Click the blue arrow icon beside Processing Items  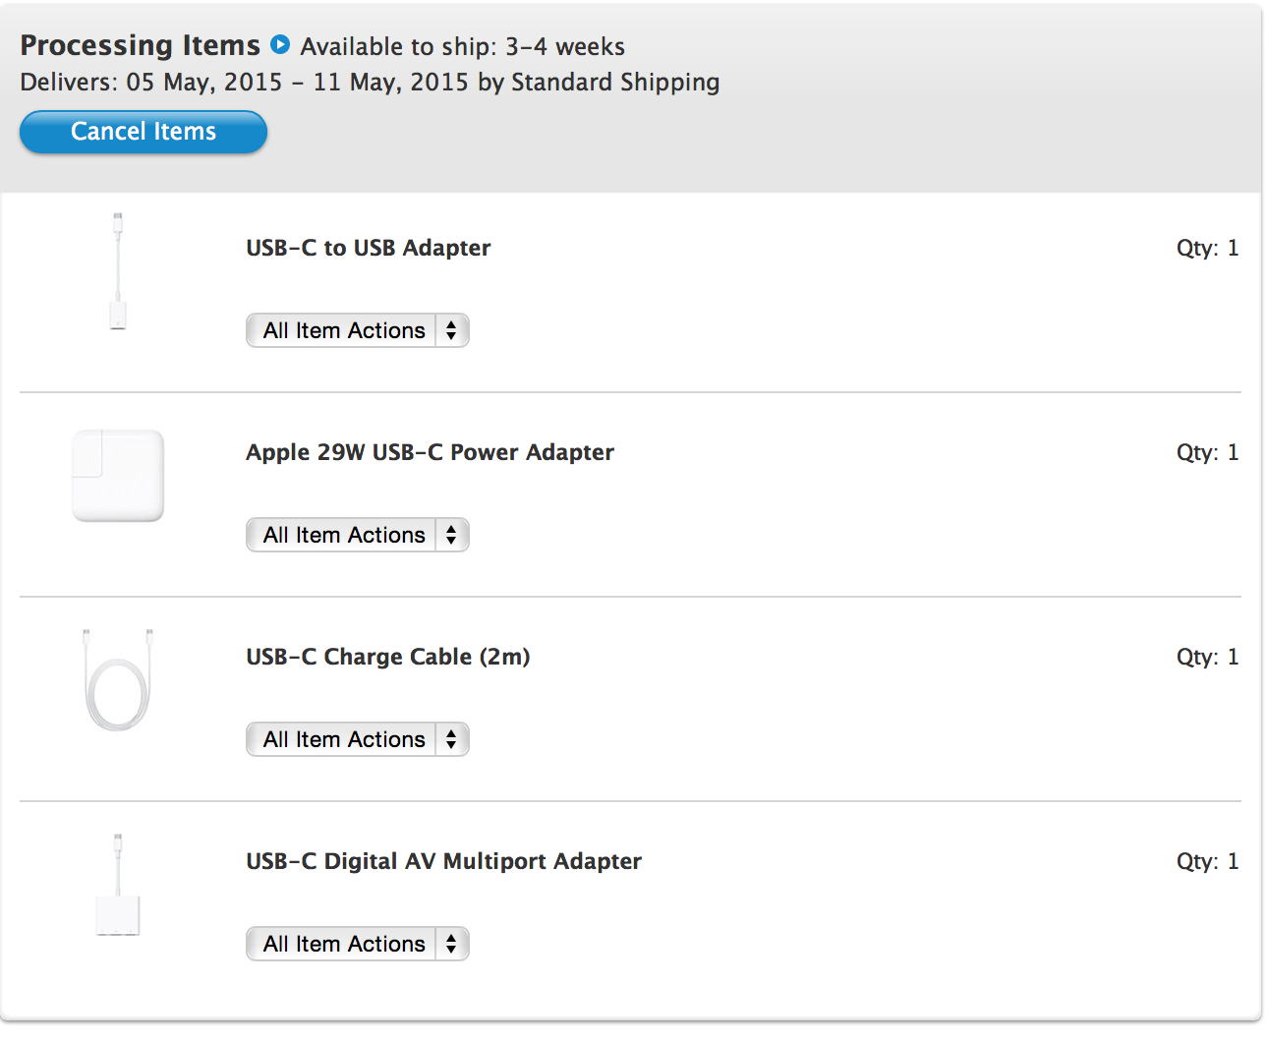[x=280, y=44]
